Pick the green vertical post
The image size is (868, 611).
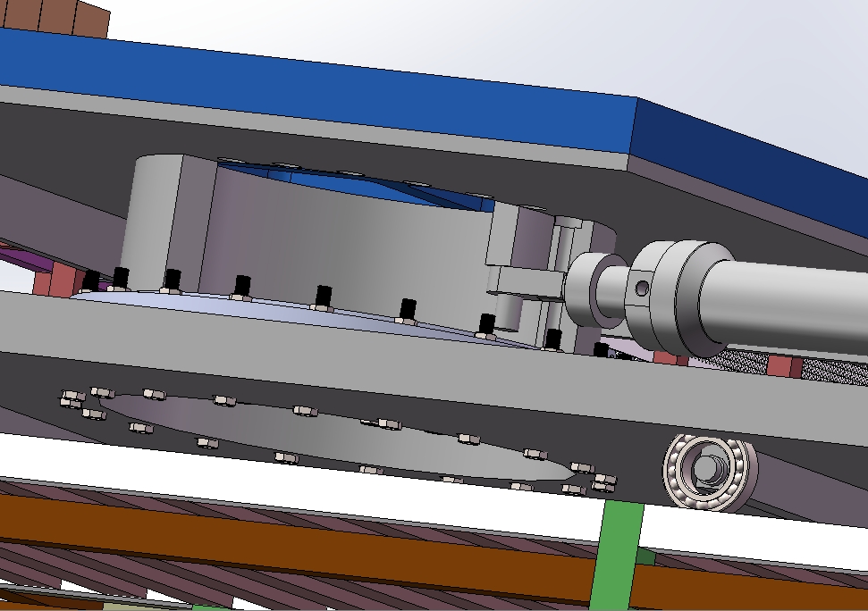coord(619,555)
